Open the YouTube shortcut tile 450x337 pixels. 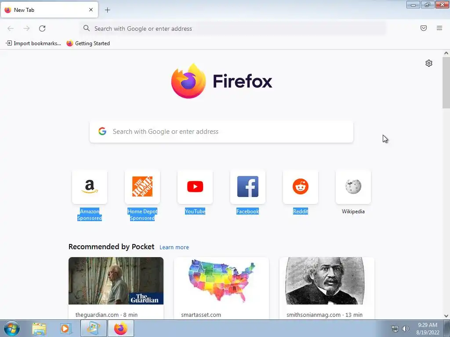[x=195, y=187]
